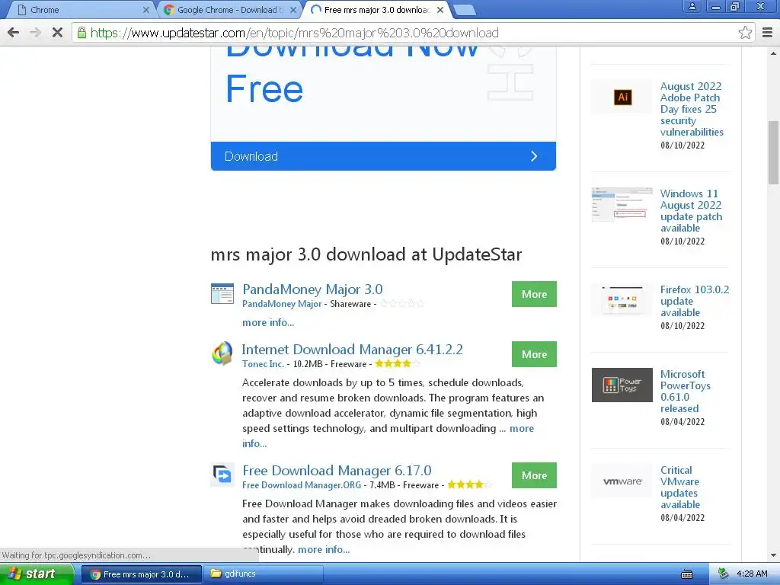Click the address bar URL

point(295,33)
